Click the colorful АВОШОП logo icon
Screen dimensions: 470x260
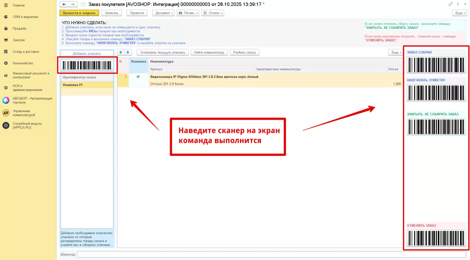6,100
